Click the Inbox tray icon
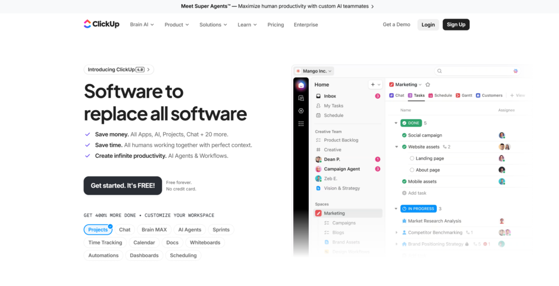 tap(318, 96)
